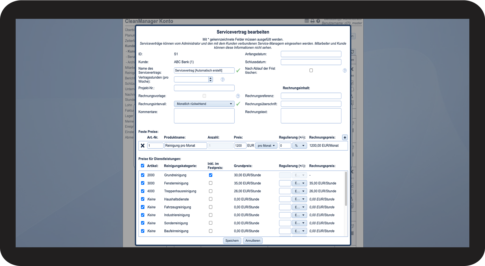Open the Rechnungsintervall dropdown
Viewport: 485px width, 266px height.
coord(204,104)
